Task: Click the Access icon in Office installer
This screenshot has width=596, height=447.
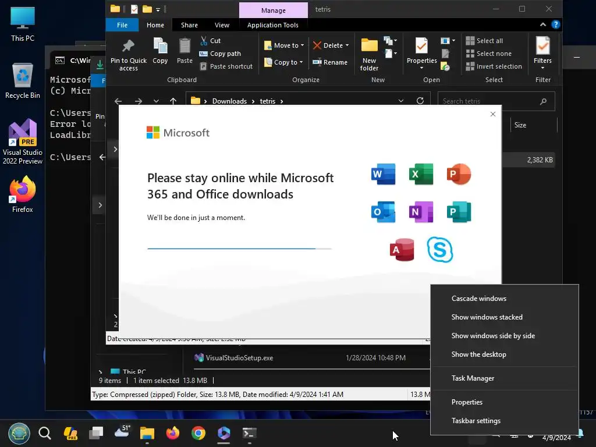Action: (402, 250)
